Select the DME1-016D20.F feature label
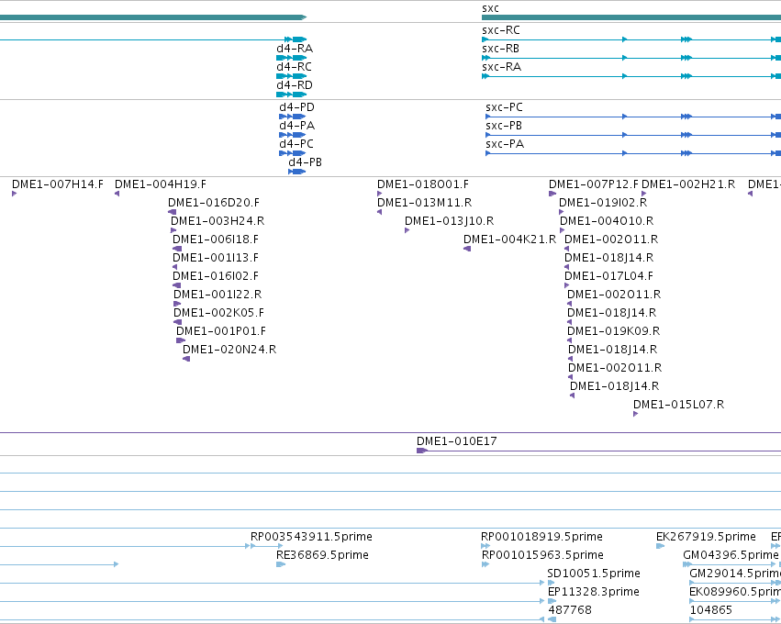Screen dimensions: 781x624 point(214,203)
